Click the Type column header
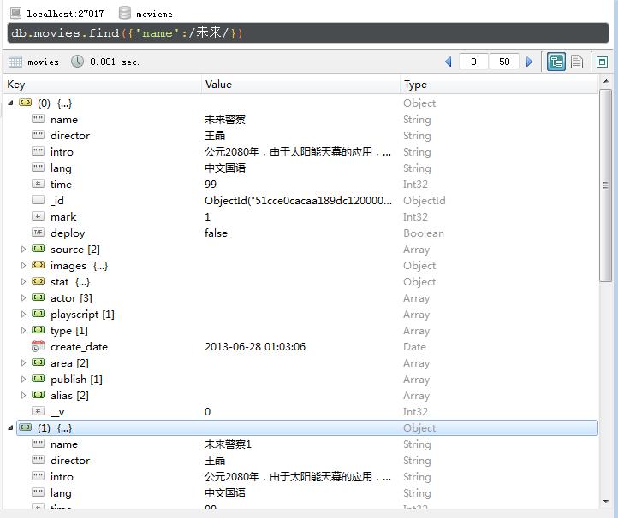This screenshot has height=518, width=618. click(415, 85)
